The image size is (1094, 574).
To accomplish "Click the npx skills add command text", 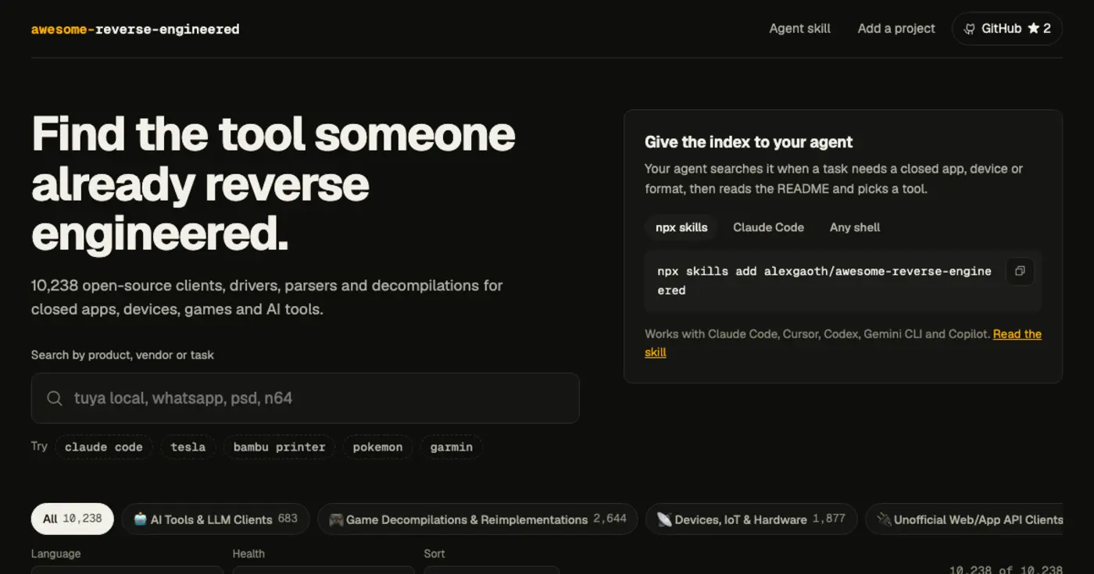I will point(824,281).
